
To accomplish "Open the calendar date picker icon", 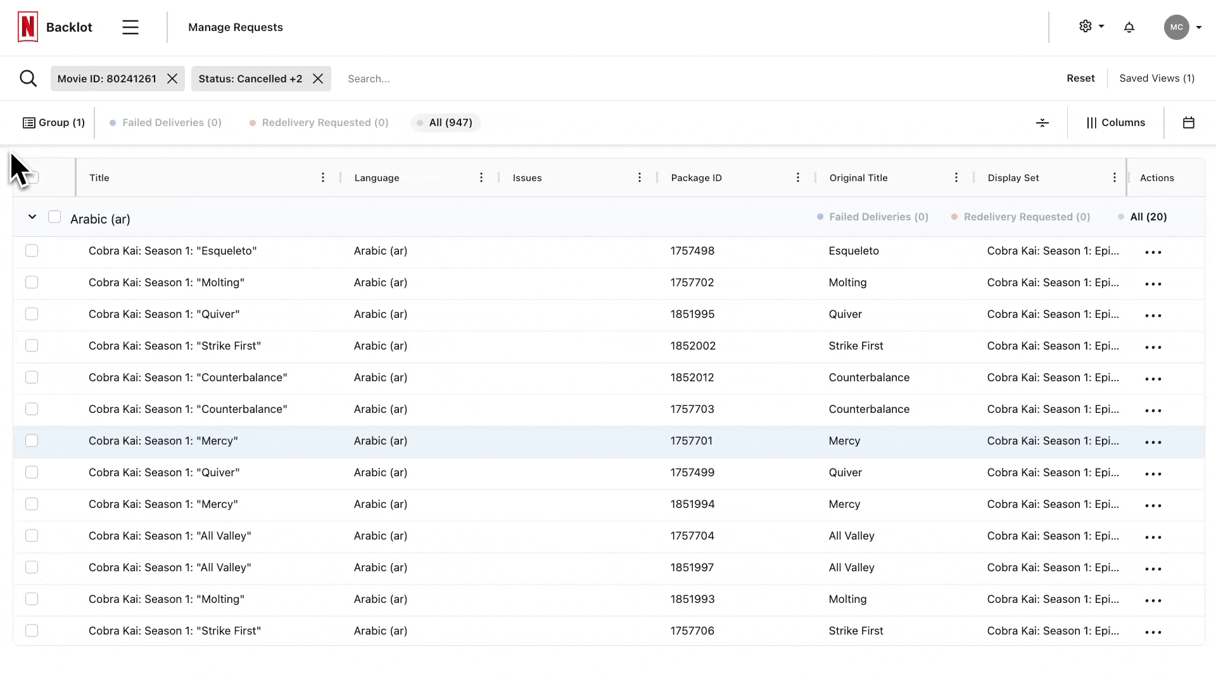I will (x=1189, y=123).
